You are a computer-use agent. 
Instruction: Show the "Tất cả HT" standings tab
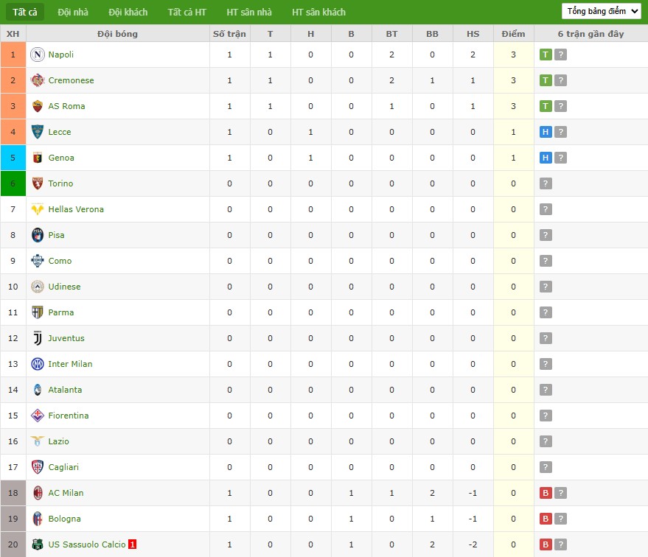[x=187, y=12]
